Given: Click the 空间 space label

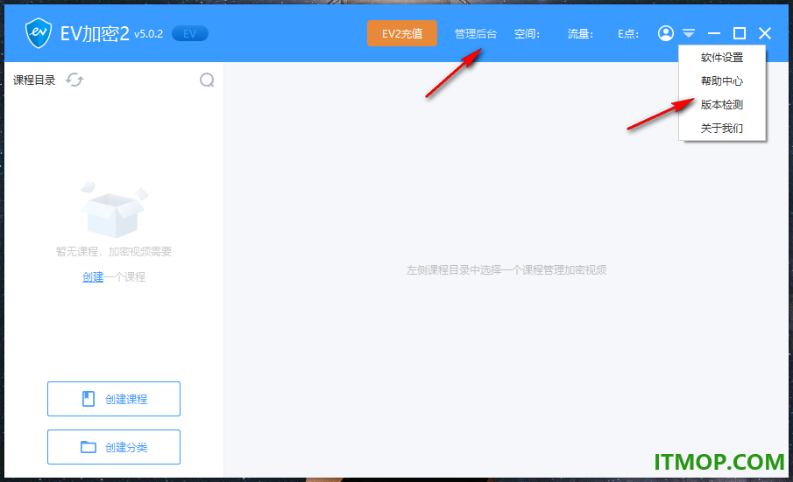Looking at the screenshot, I should [x=527, y=34].
